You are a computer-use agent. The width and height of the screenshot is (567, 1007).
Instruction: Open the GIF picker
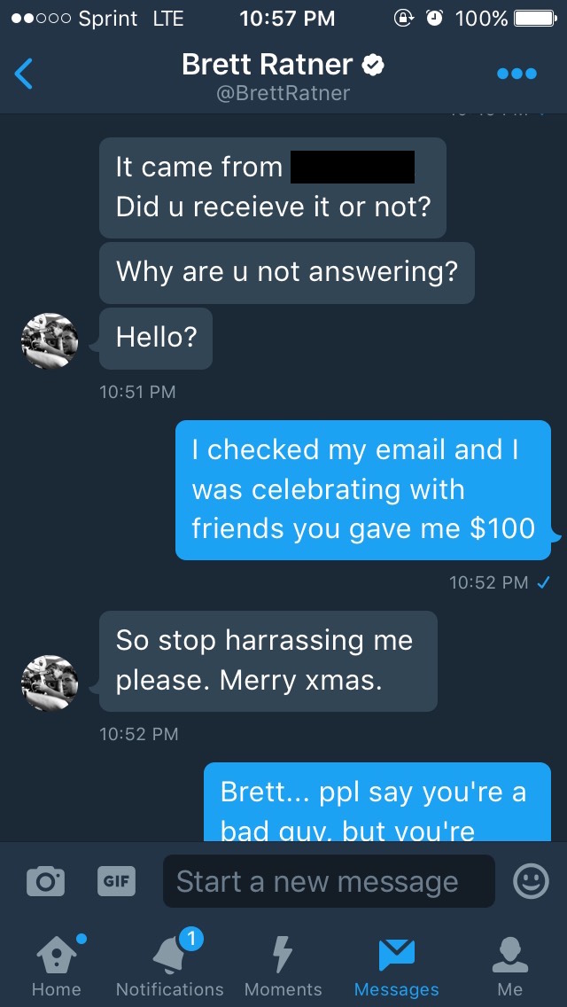tap(116, 881)
